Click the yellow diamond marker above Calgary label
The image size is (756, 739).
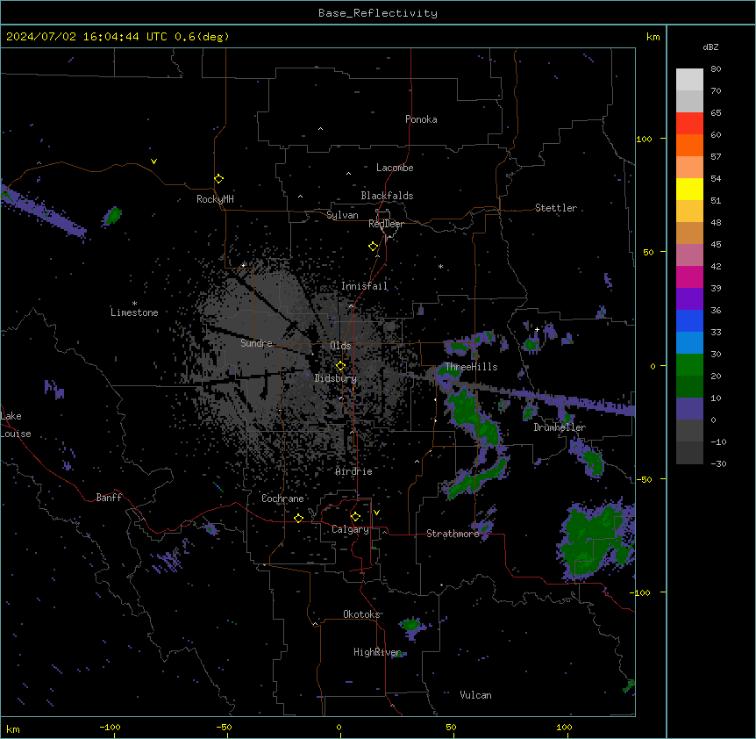click(x=355, y=517)
